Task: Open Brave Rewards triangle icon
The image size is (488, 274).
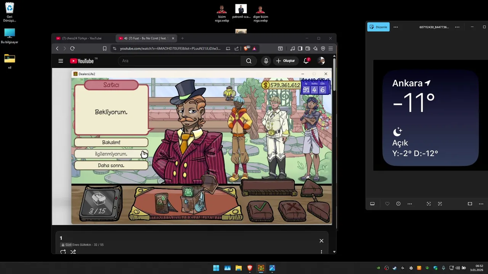Action: (254, 48)
